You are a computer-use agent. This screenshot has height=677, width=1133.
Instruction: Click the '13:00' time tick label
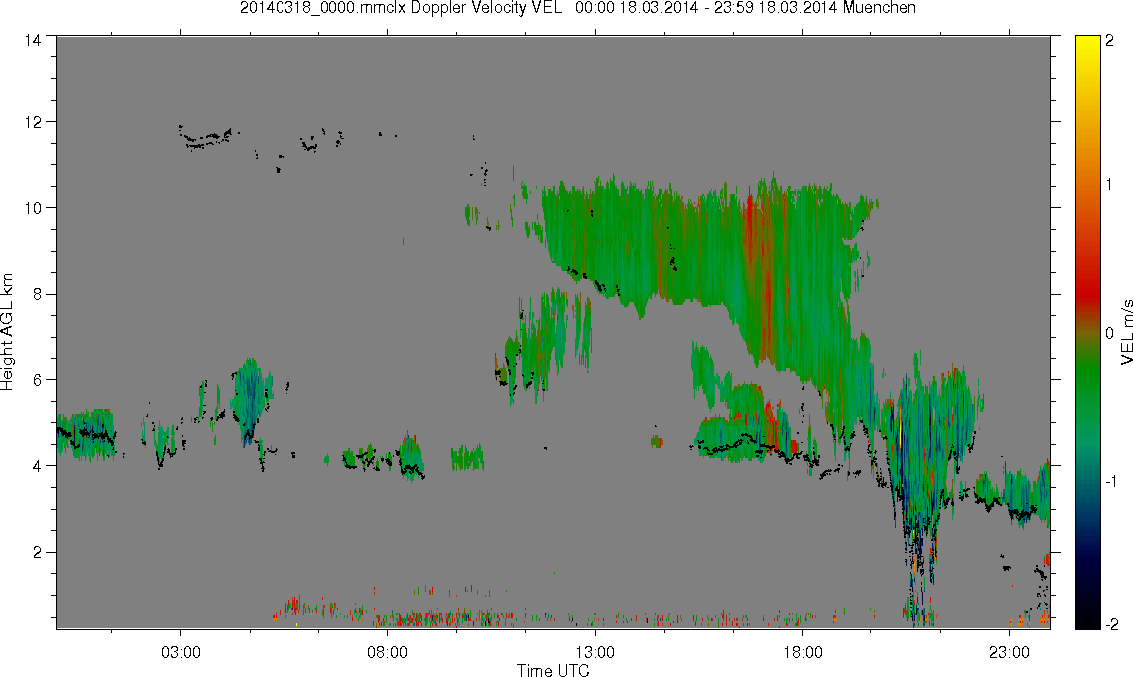595,652
